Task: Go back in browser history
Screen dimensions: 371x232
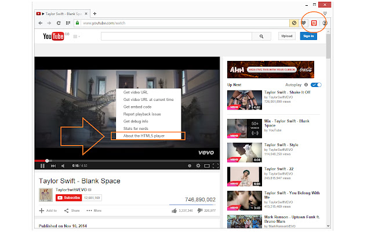Action: (41, 23)
